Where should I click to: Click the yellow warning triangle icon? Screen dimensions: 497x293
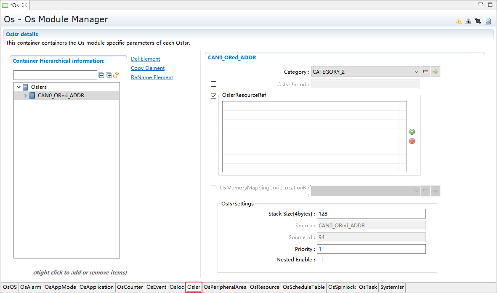tap(459, 21)
